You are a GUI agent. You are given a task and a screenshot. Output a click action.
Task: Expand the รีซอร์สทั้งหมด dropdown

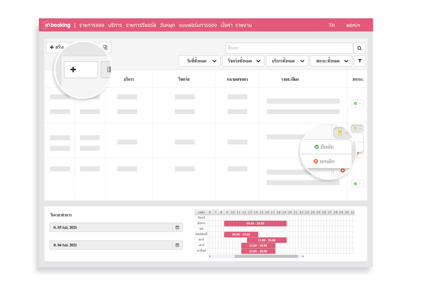click(243, 61)
